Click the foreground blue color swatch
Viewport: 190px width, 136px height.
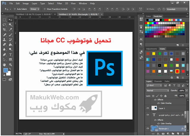(5, 70)
